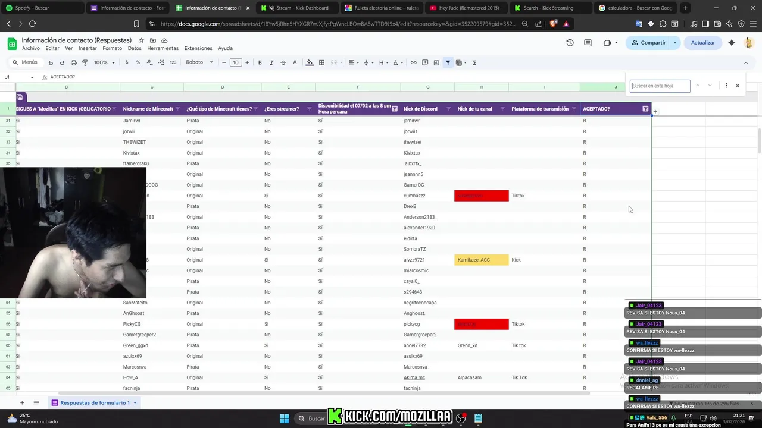Open the fill color picker
This screenshot has height=428, width=762.
click(310, 62)
